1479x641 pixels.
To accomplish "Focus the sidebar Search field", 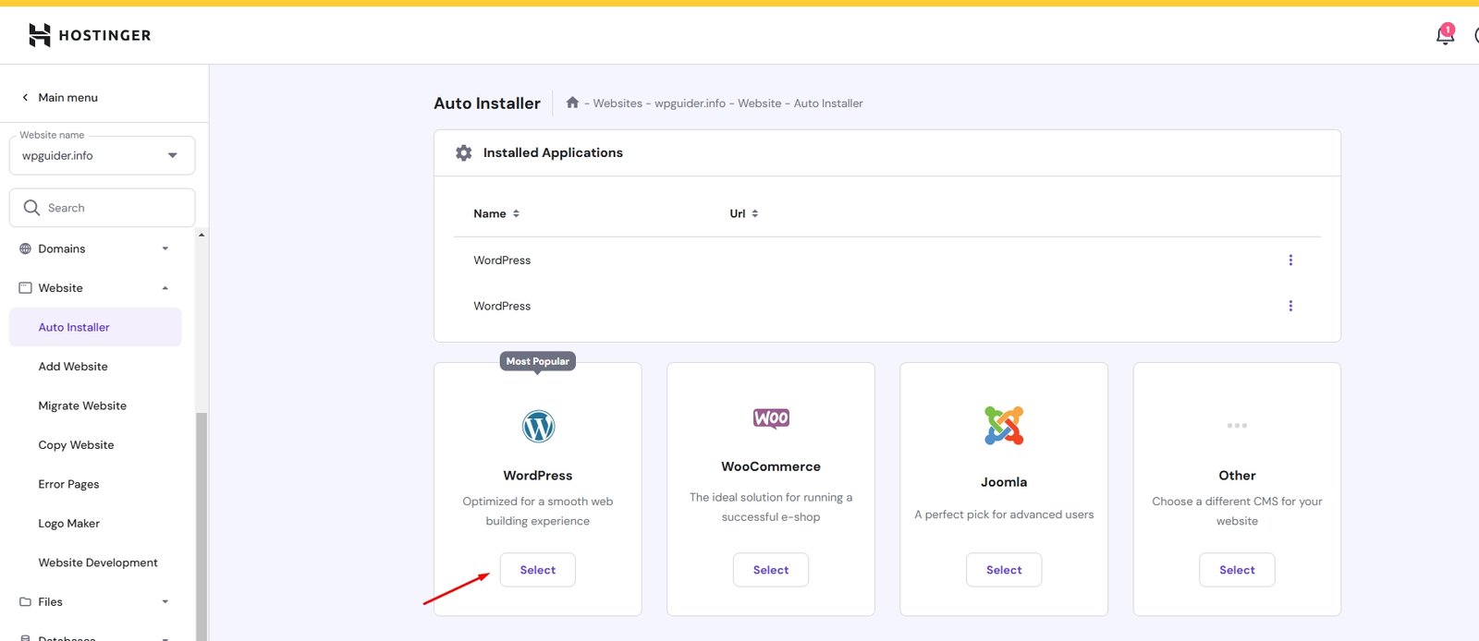I will pyautogui.click(x=102, y=208).
